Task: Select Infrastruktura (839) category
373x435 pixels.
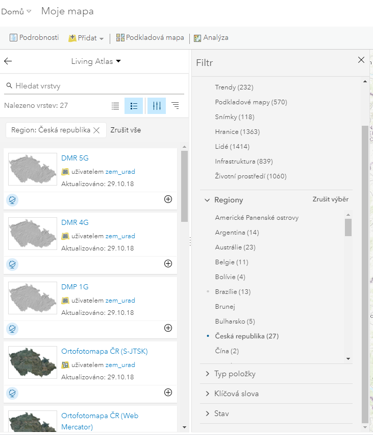Action: coord(244,161)
